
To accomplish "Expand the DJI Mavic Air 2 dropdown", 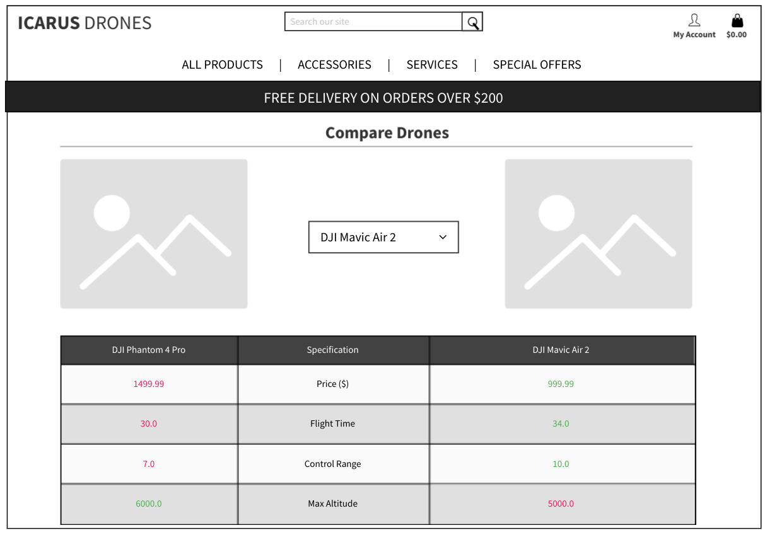I will pyautogui.click(x=383, y=238).
